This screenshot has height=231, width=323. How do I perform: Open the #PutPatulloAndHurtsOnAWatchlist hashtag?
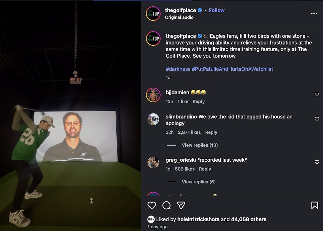[233, 69]
